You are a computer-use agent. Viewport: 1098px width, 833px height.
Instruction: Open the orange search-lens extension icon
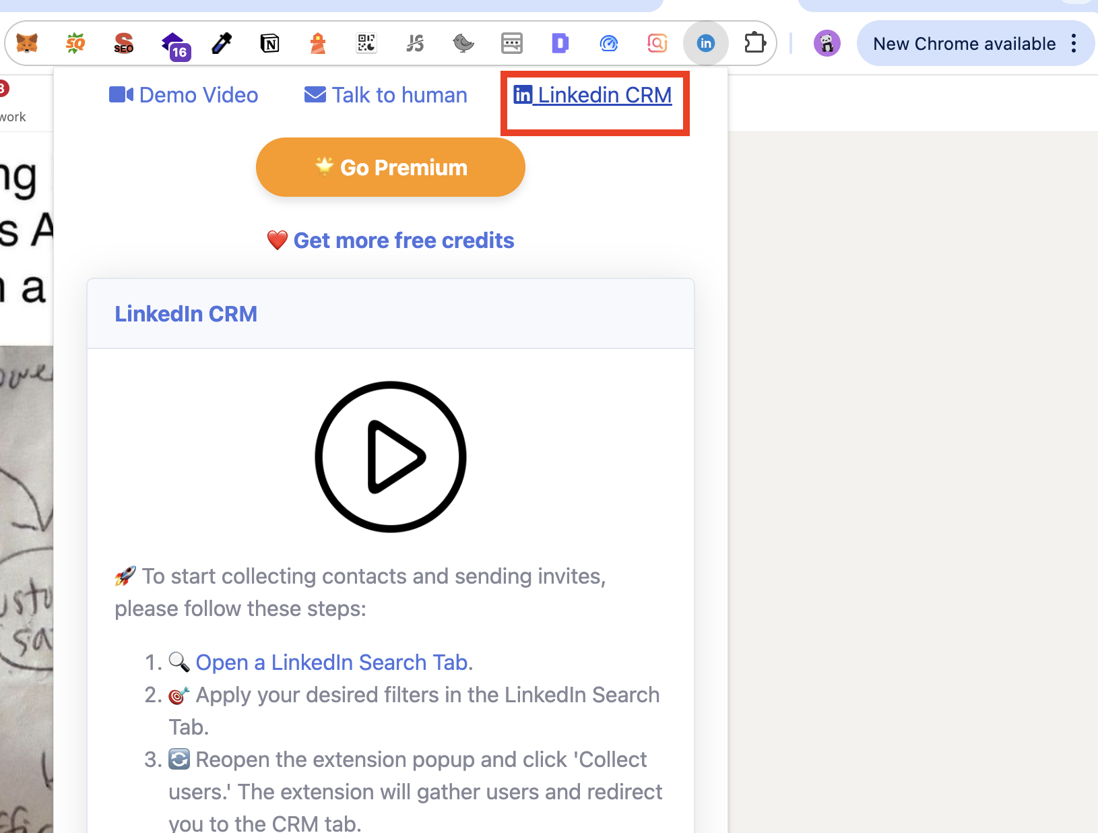click(x=657, y=44)
